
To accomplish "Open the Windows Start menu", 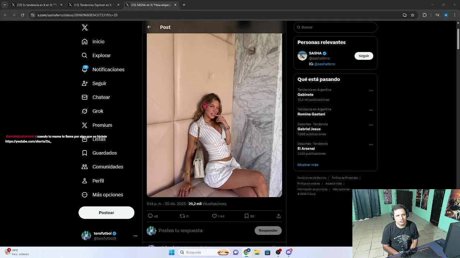I will 171,252.
